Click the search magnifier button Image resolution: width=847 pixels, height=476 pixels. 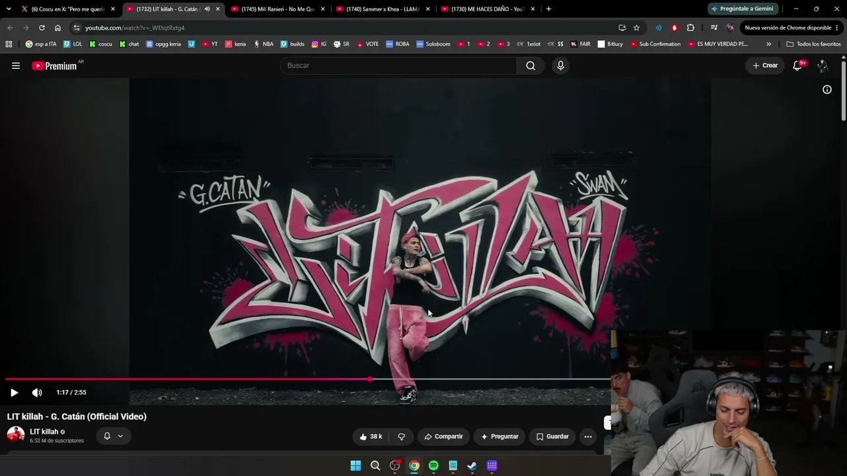(531, 65)
